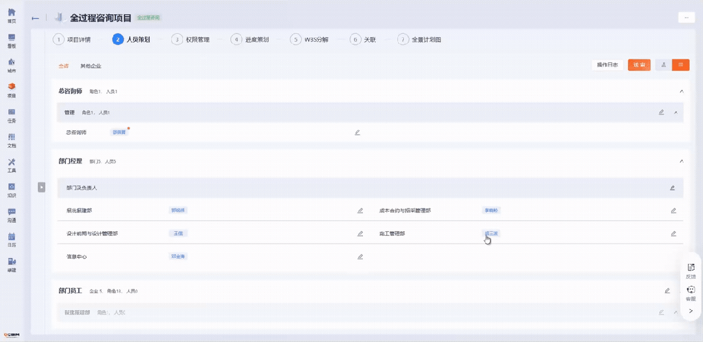Image resolution: width=703 pixels, height=342 pixels.
Task: Click the 报批报建部 manager name tag
Action: [x=178, y=210]
